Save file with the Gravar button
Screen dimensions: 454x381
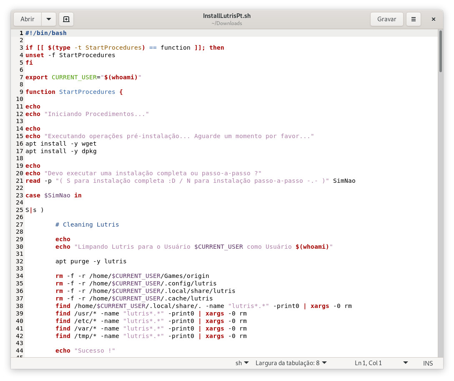pos(386,19)
